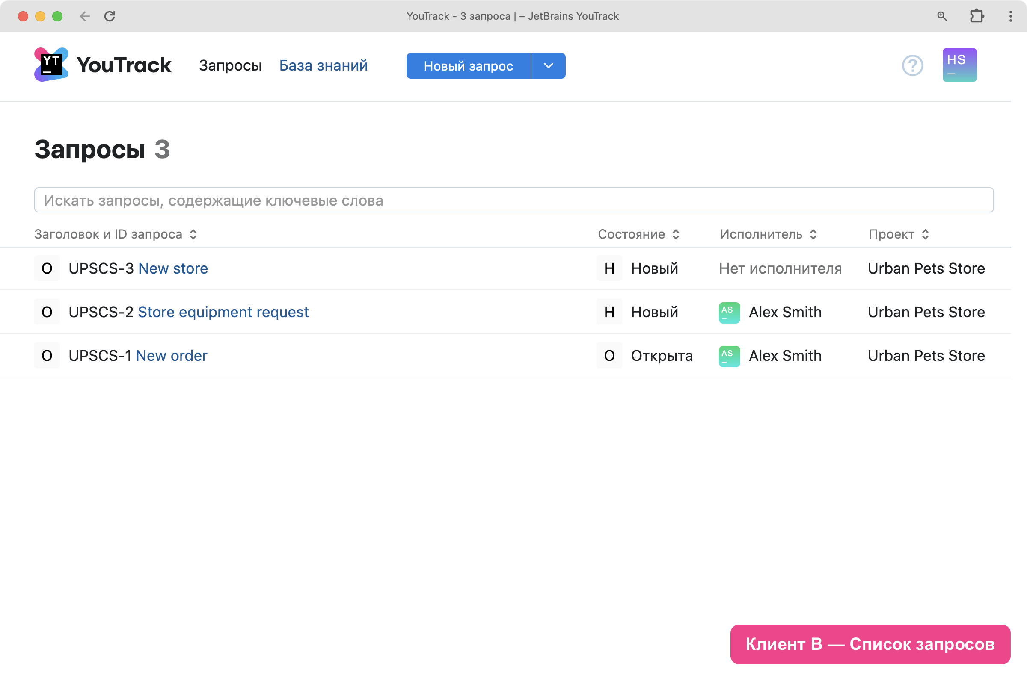
Task: Focus the request keyword search field
Action: (x=513, y=200)
